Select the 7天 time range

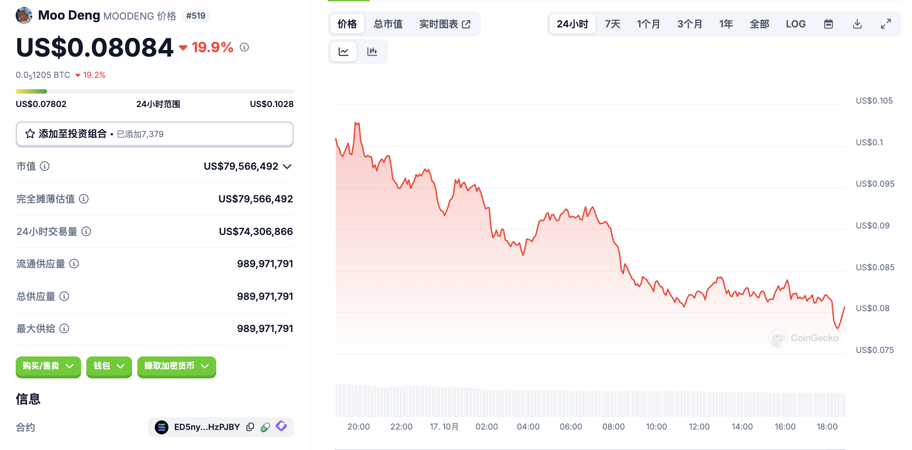click(613, 24)
